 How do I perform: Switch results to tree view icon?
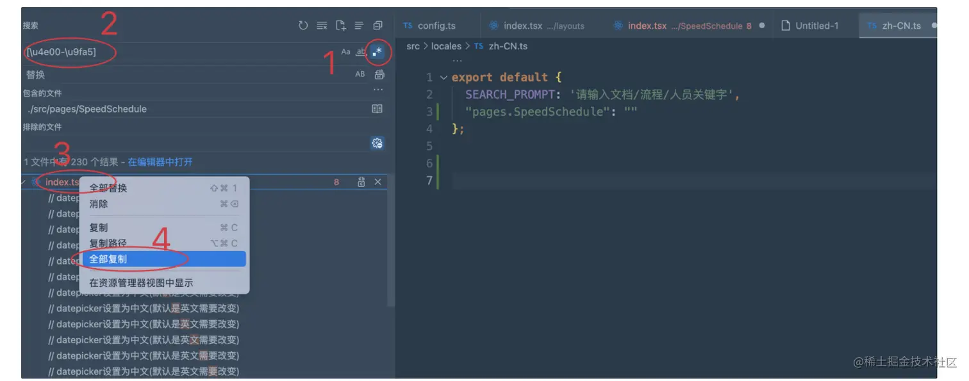359,26
